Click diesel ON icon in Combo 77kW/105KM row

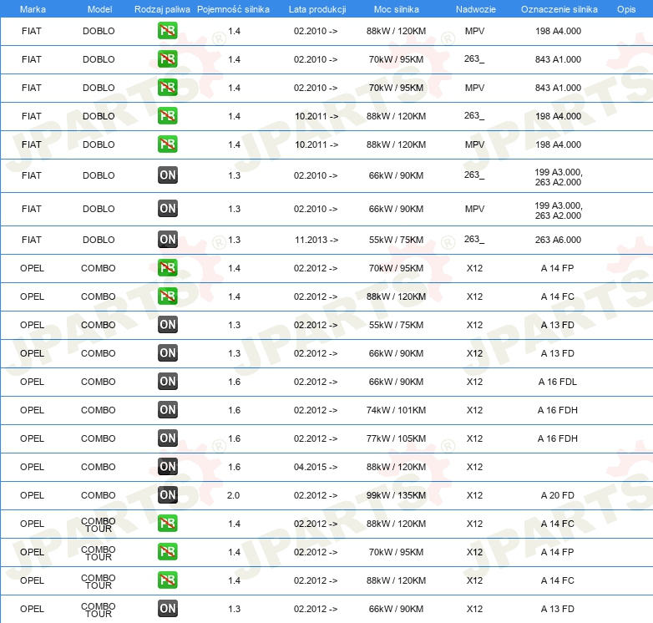point(167,438)
